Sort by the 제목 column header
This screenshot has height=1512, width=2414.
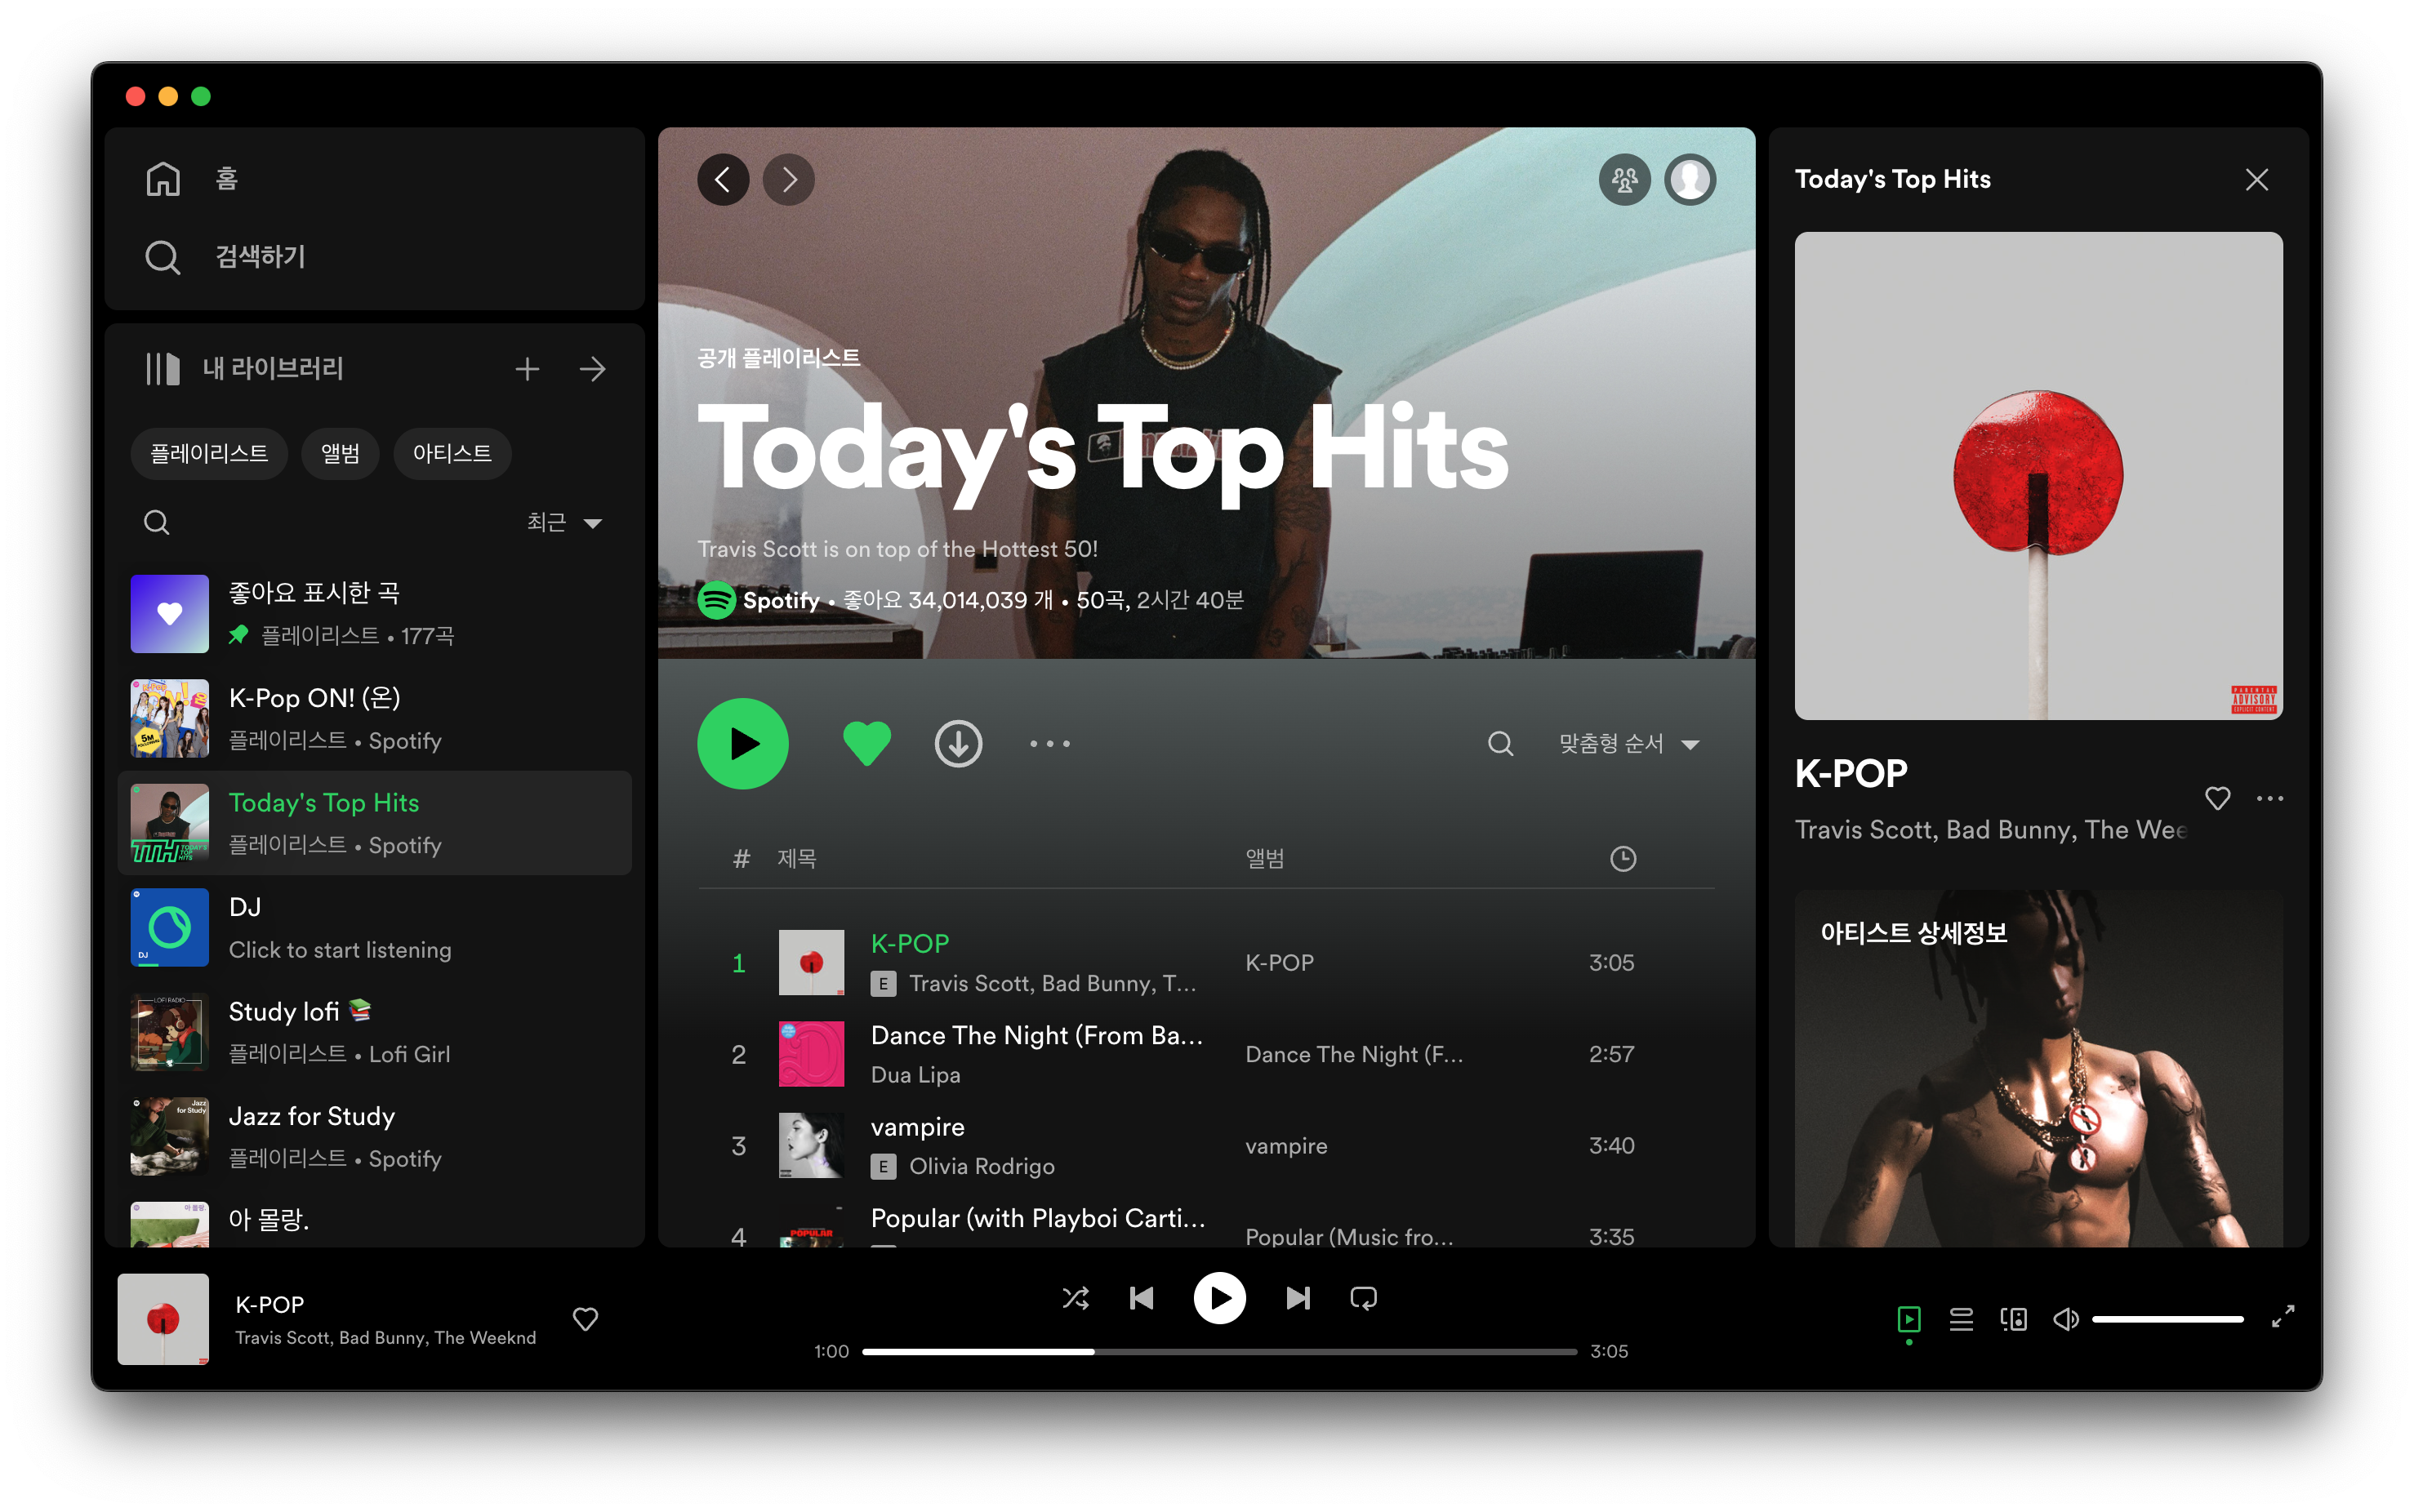[797, 859]
